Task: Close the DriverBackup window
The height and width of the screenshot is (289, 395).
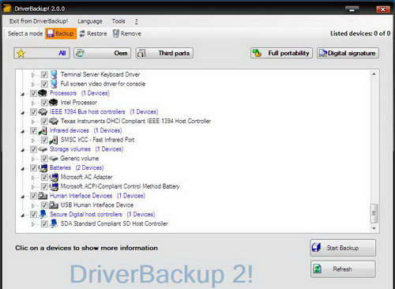Action: [x=383, y=9]
